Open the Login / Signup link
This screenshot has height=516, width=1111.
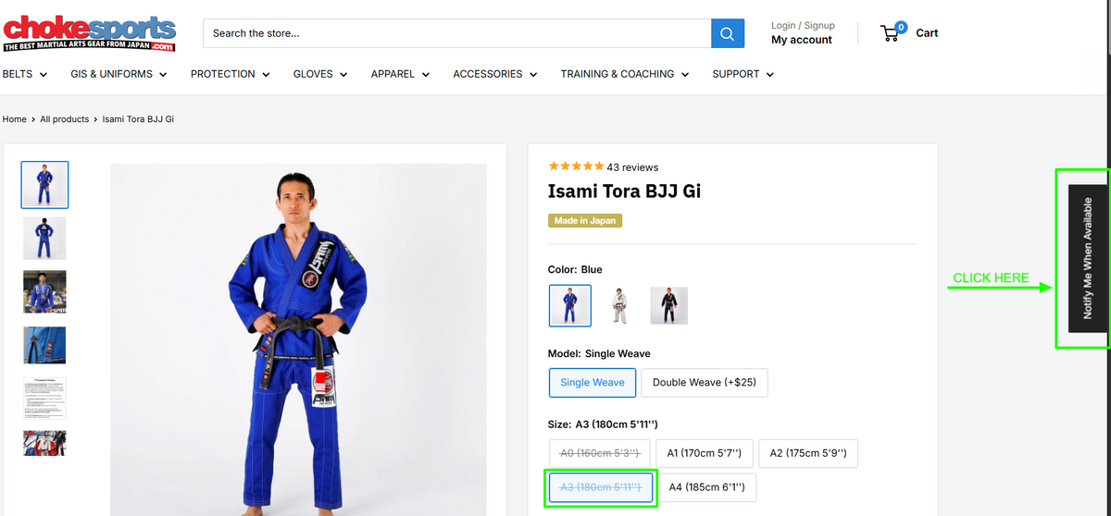(803, 26)
